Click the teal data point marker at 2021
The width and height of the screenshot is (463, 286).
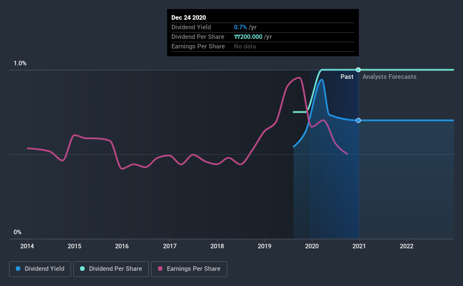pyautogui.click(x=358, y=70)
